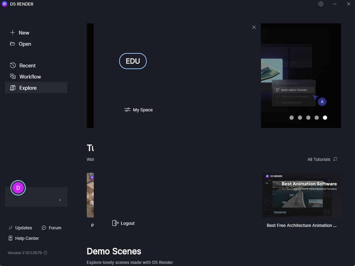
Task: Click the clock icon beside Recent
Action: pos(13,65)
